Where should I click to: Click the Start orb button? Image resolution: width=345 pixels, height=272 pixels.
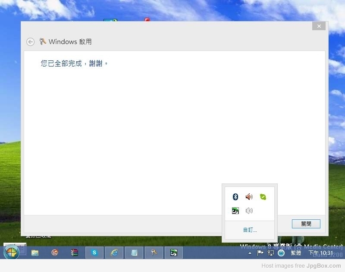[12, 253]
